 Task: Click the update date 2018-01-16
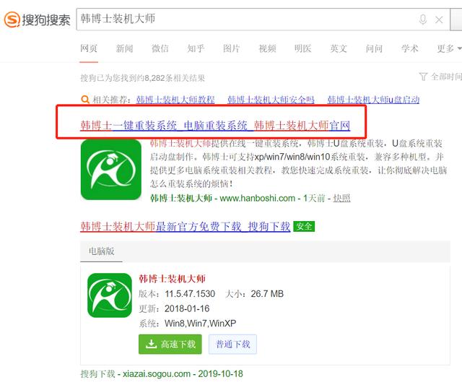(187, 308)
